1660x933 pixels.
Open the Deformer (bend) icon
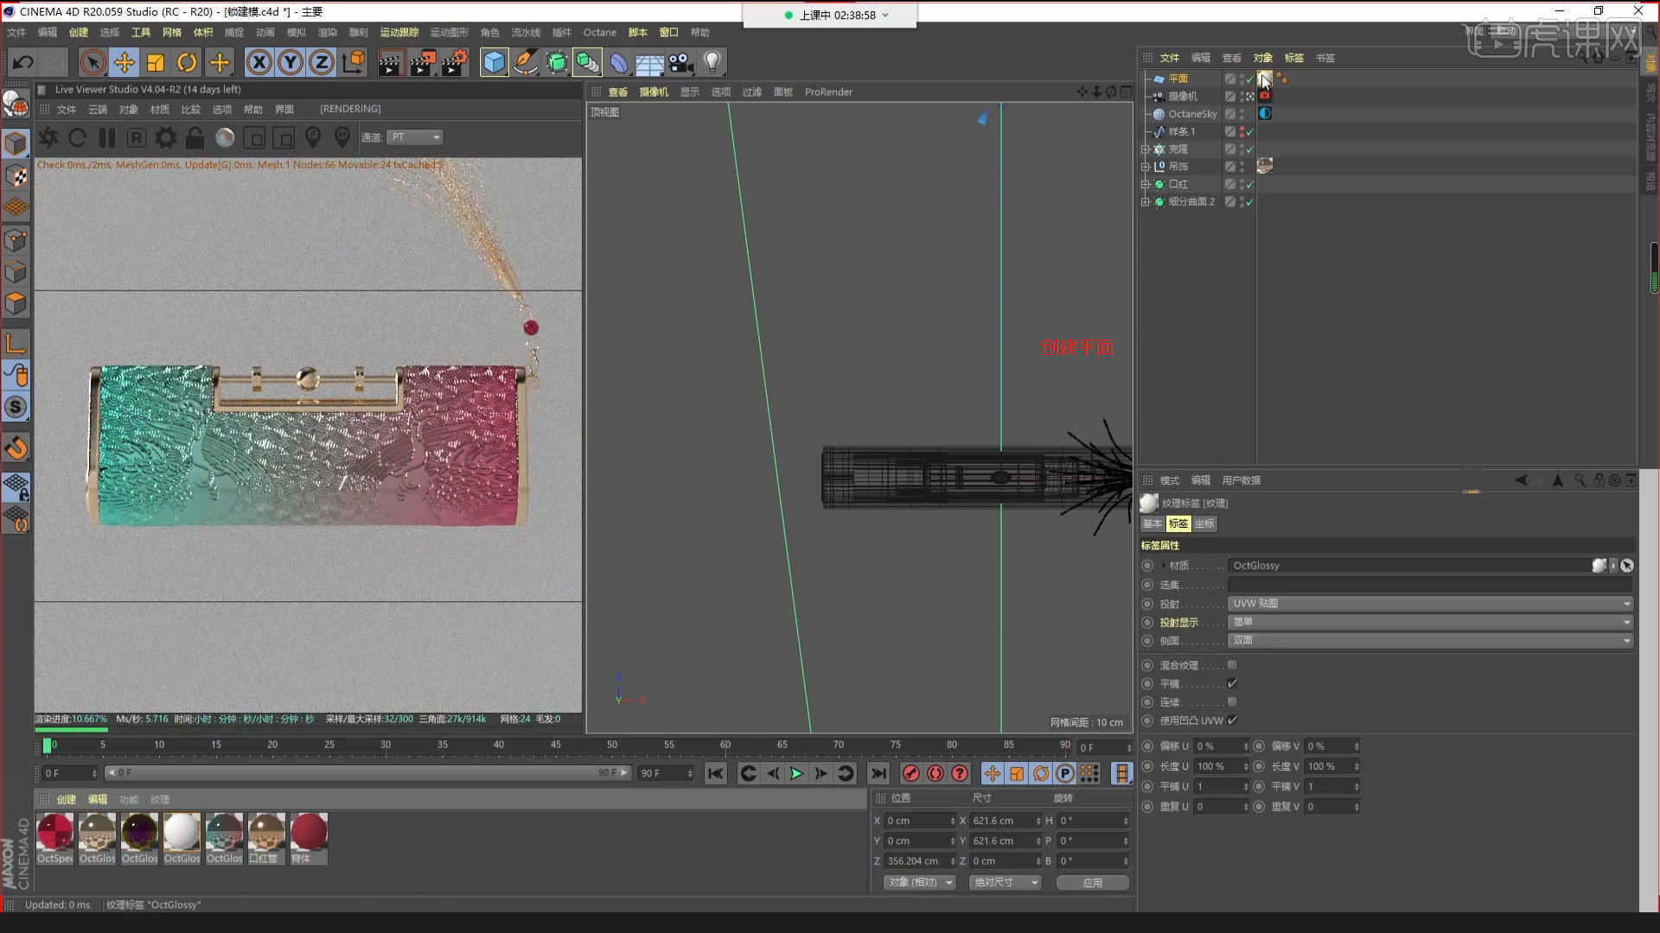(619, 62)
